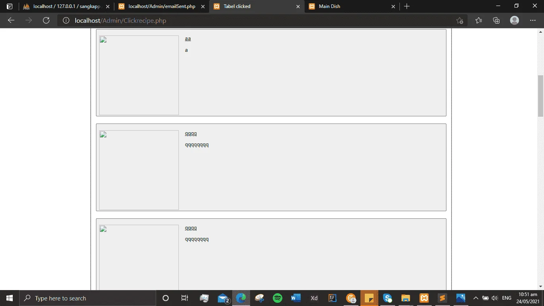Viewport: 544px width, 306px height.
Task: Open Spotify from the taskbar
Action: [x=278, y=298]
